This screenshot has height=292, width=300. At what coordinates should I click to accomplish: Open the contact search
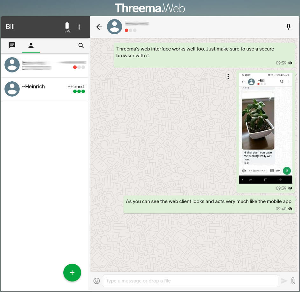coord(81,45)
